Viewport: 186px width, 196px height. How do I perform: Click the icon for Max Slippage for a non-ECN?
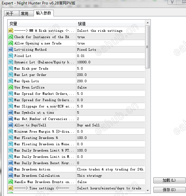tap(11, 106)
